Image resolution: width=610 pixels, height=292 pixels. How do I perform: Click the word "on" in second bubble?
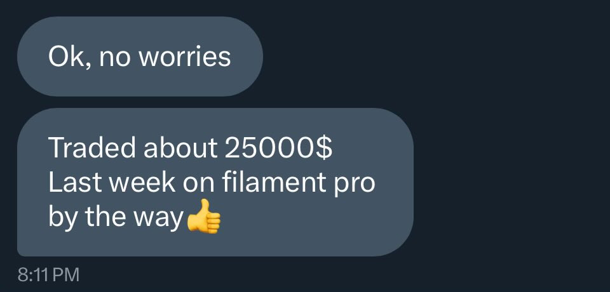pyautogui.click(x=199, y=183)
